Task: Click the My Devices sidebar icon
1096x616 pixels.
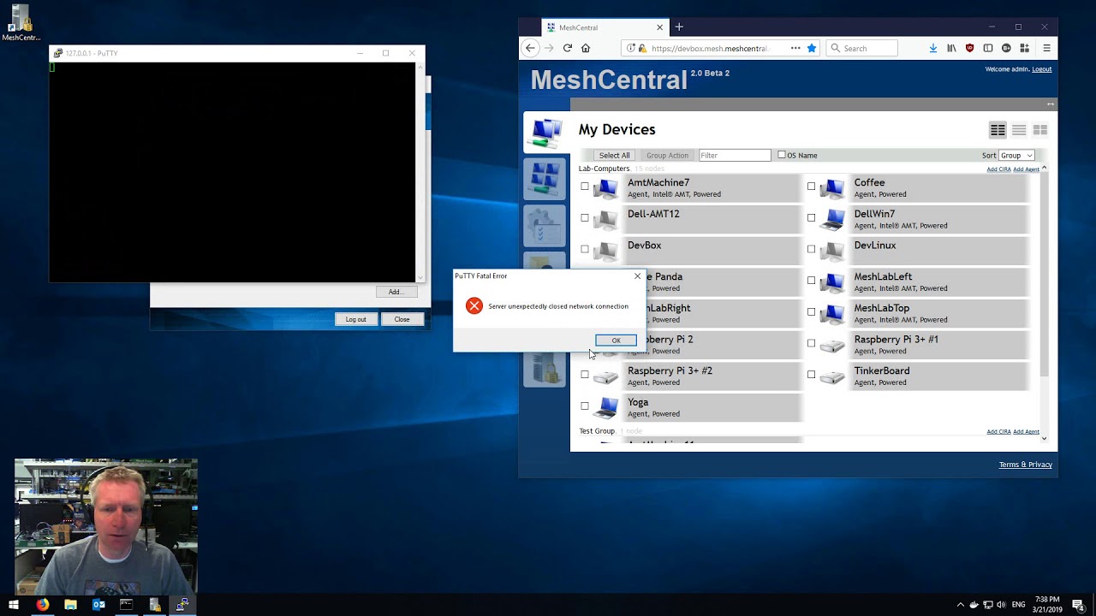Action: pos(545,133)
